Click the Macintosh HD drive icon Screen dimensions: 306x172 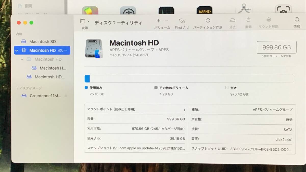(94, 48)
